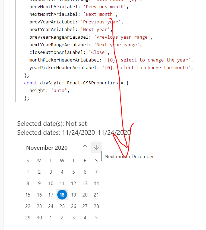Click the code line monthPickerHeaderAriaLabel
Image resolution: width=206 pixels, height=230 pixels.
[111, 60]
